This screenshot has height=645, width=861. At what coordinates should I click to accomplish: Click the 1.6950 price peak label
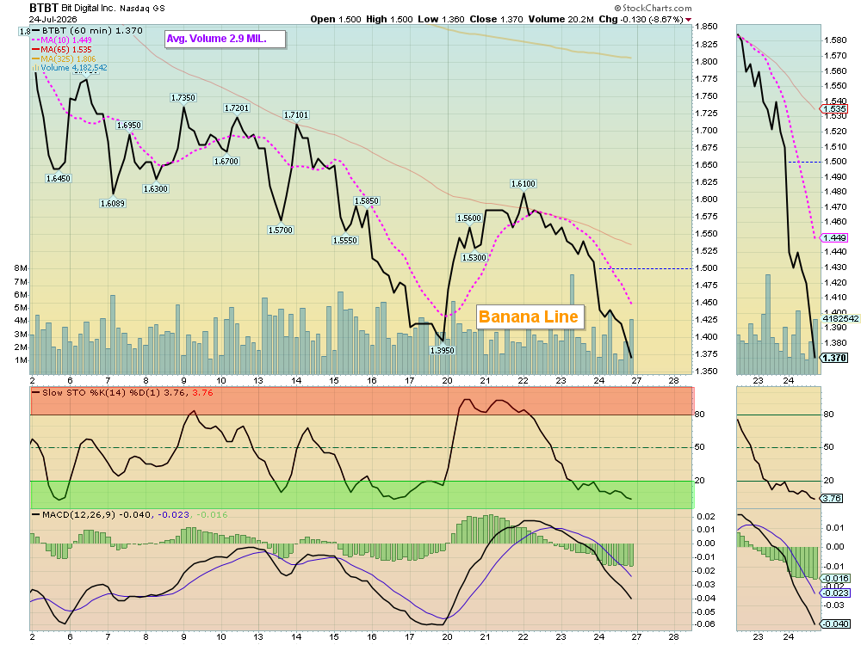click(x=129, y=125)
